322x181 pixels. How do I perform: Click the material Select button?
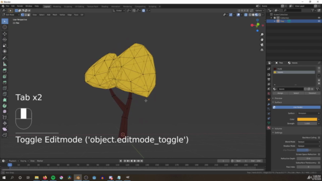tap(296, 93)
